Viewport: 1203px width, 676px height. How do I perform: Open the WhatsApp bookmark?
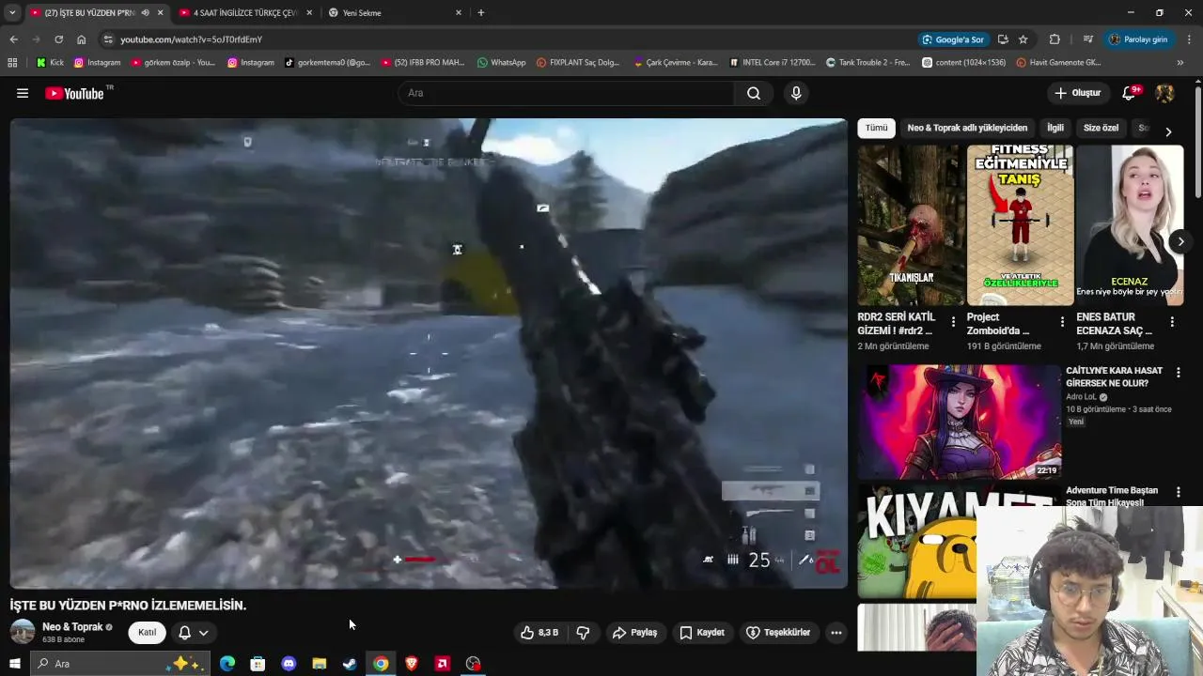[501, 63]
